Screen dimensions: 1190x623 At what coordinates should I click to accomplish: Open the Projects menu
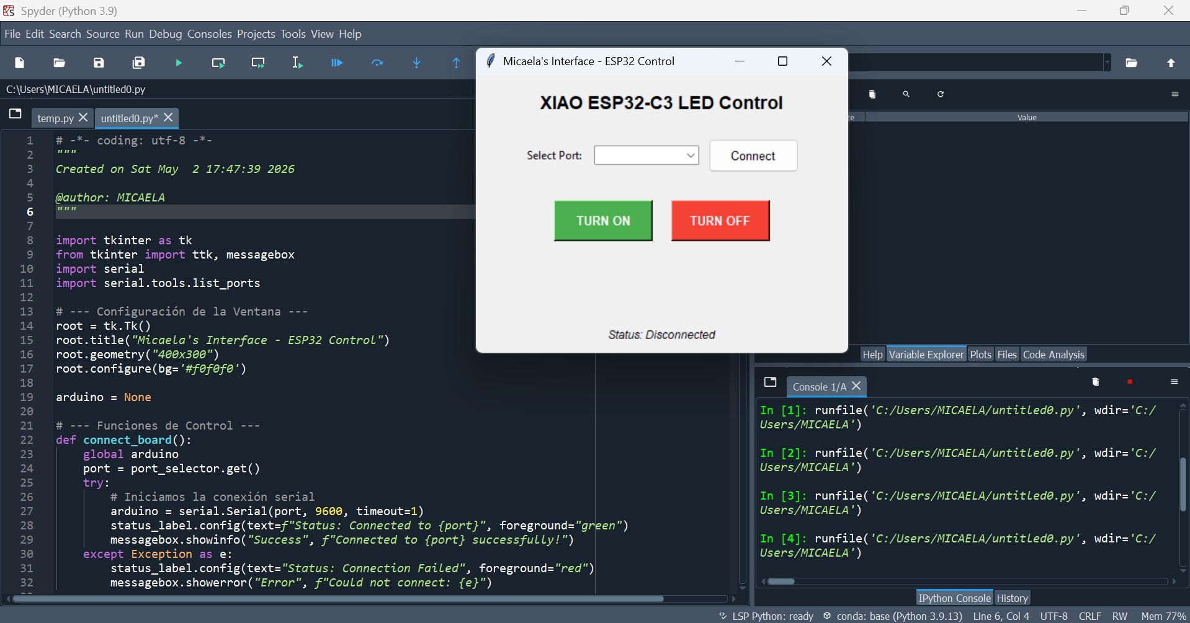coord(256,34)
